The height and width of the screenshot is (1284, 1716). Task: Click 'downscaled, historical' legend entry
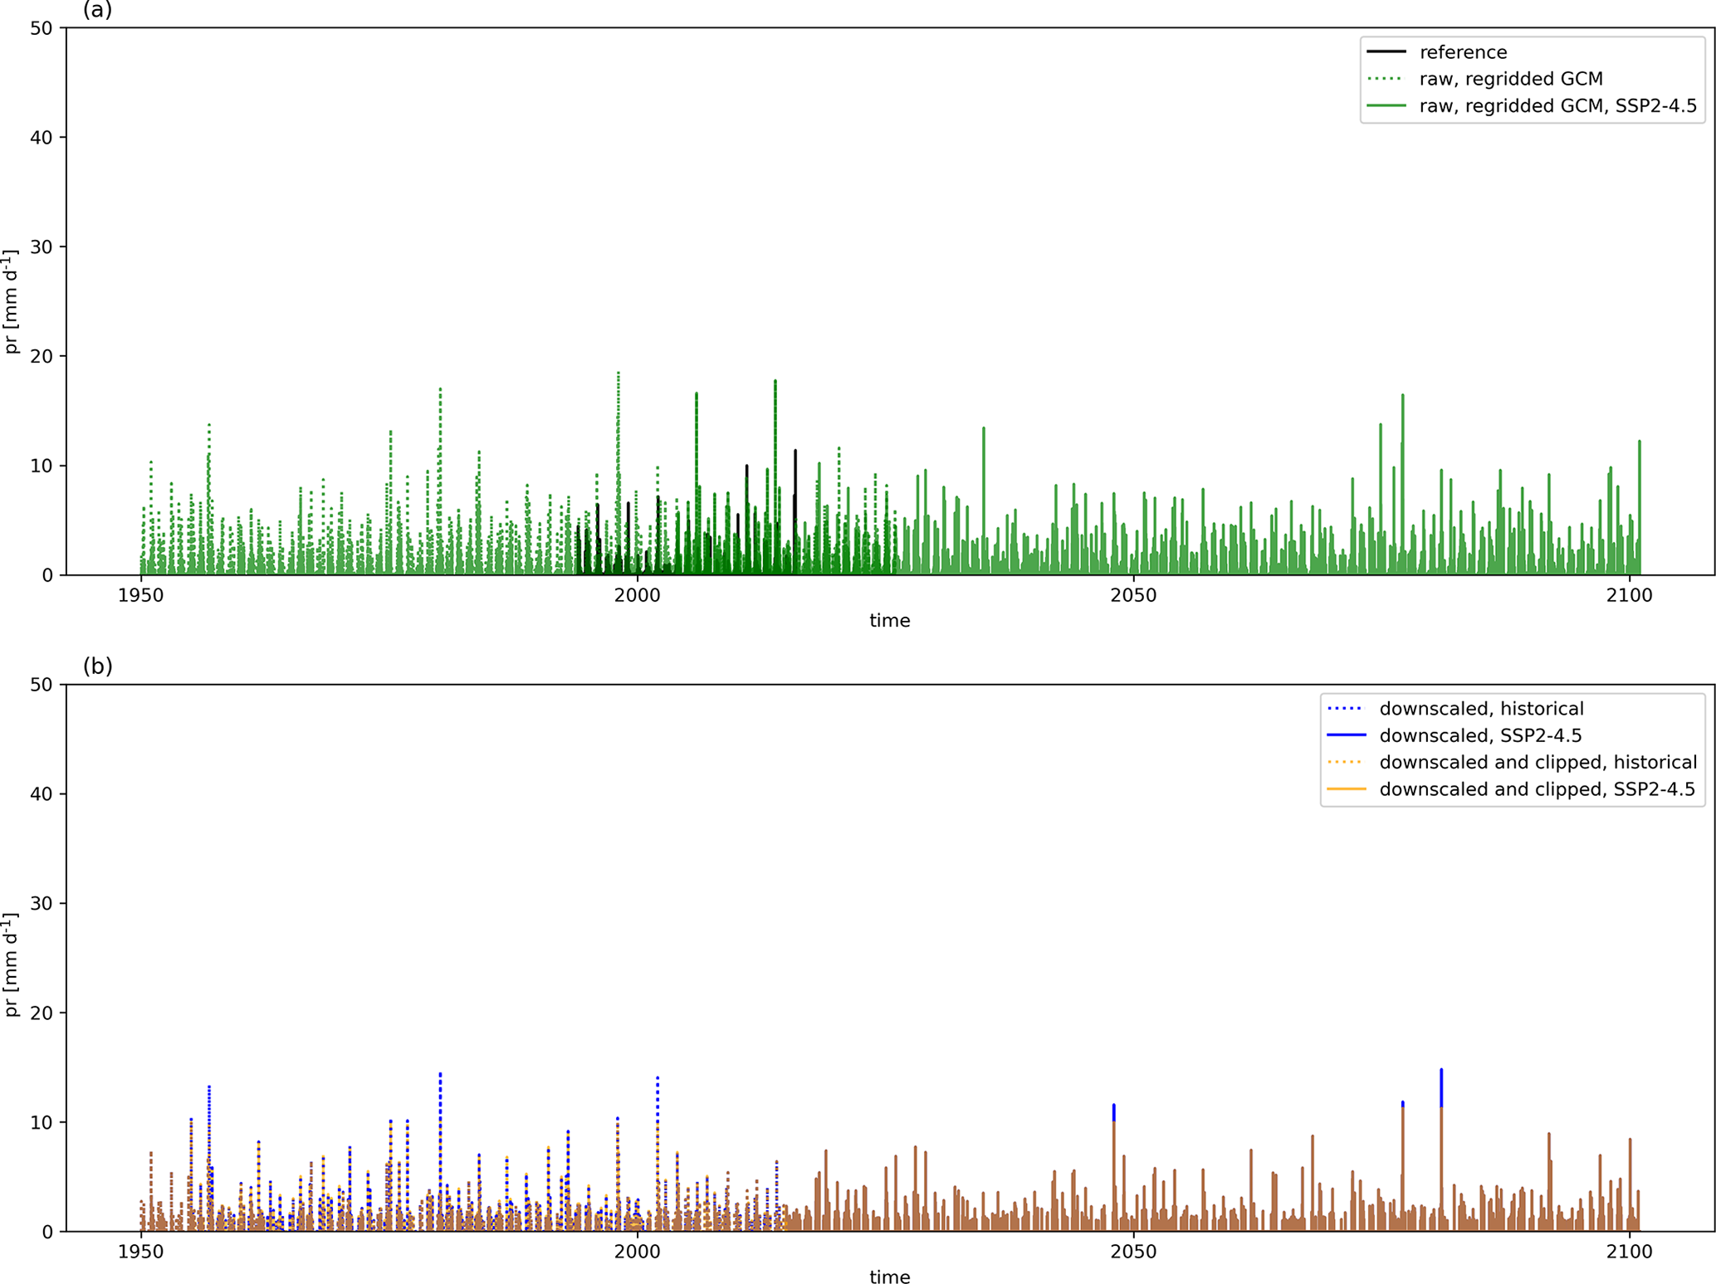point(1481,709)
